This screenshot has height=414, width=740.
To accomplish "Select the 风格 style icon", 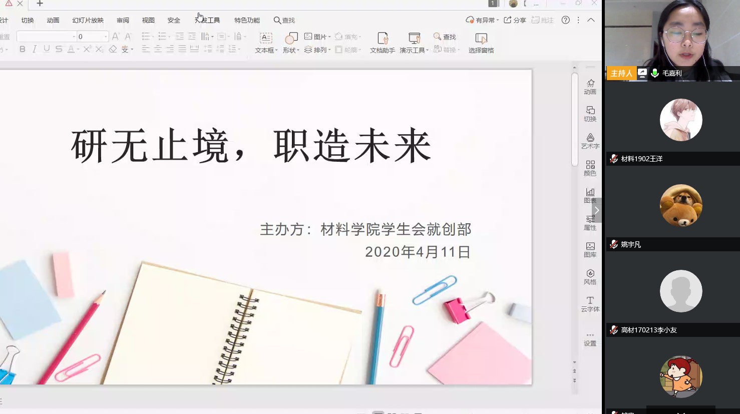I will pos(590,276).
